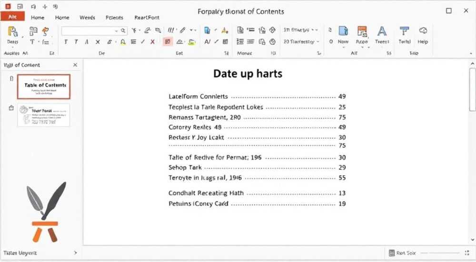Click the Sehop Tark entry

(185, 168)
